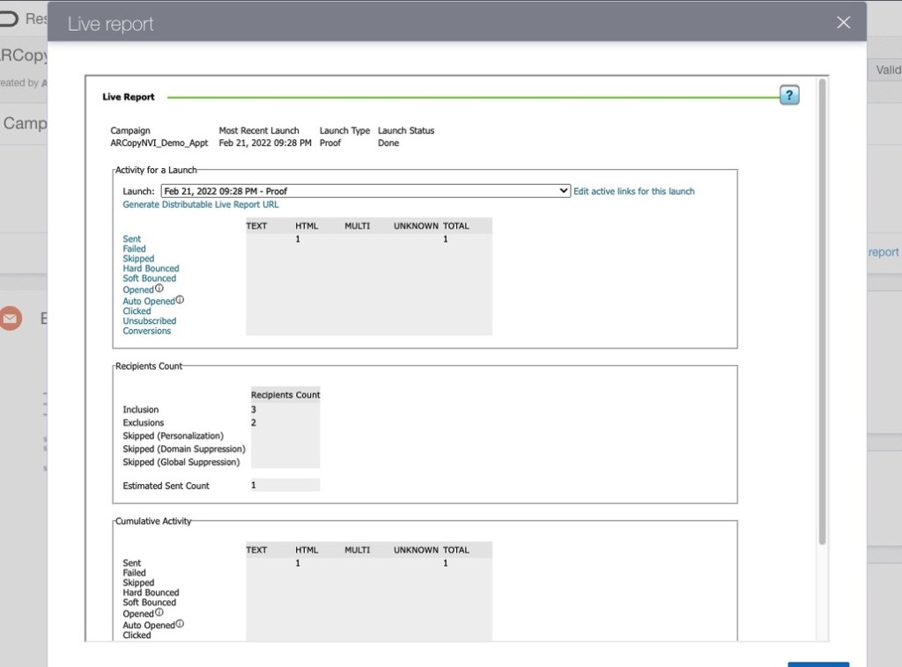Click info icon beside Opened in Cumulative Activity
Image resolution: width=902 pixels, height=667 pixels.
coord(159,612)
